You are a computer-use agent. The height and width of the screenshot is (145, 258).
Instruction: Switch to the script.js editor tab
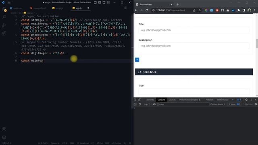tap(58, 8)
